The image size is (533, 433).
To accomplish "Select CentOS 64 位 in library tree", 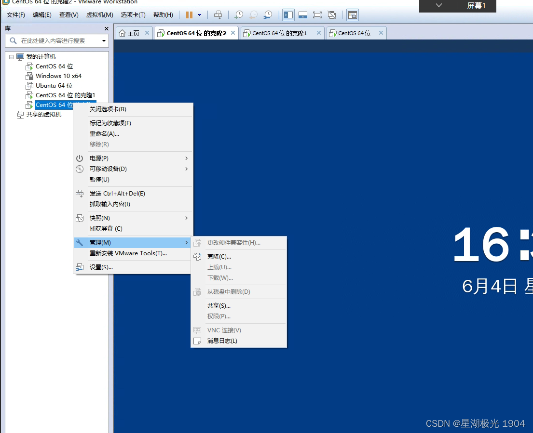I will (55, 66).
